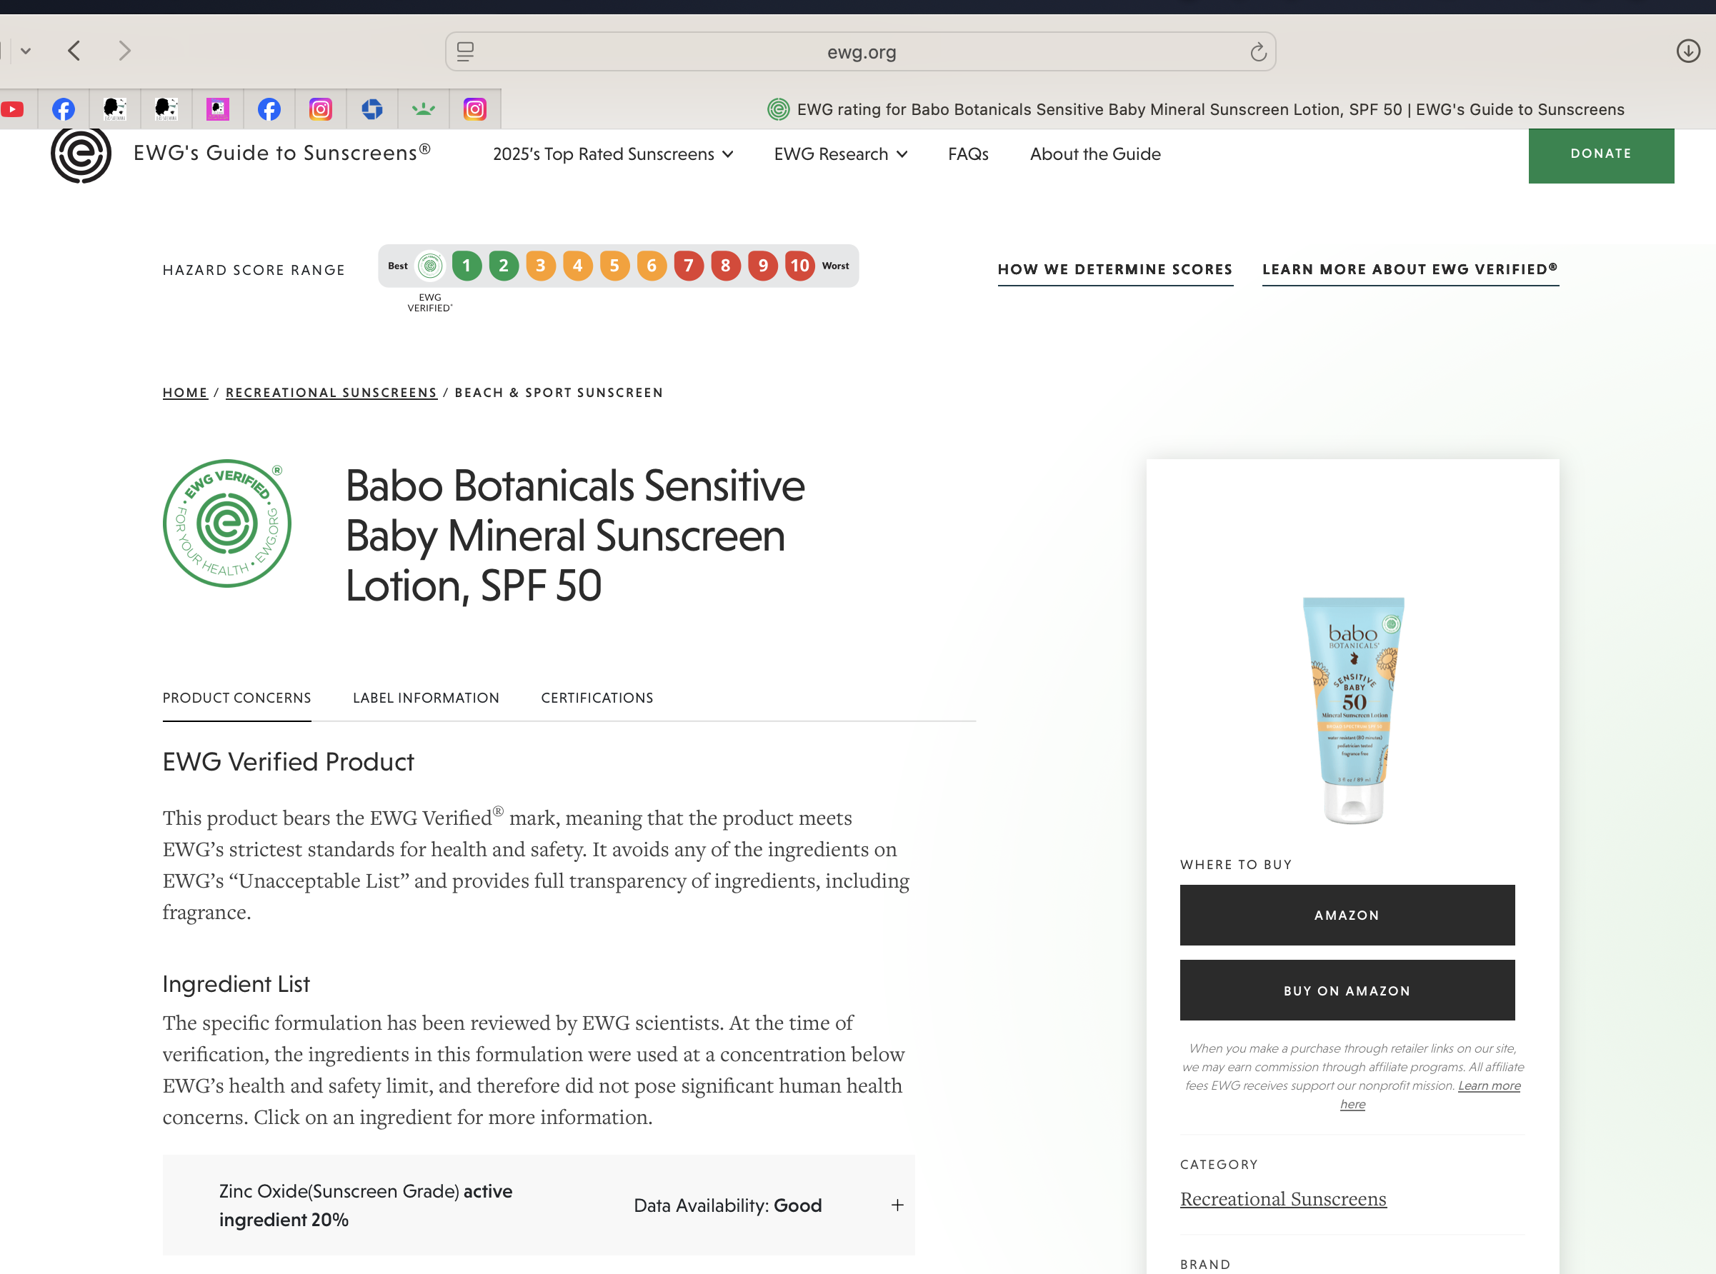Click the large EWG Verified seal badge
The height and width of the screenshot is (1274, 1716).
227,523
